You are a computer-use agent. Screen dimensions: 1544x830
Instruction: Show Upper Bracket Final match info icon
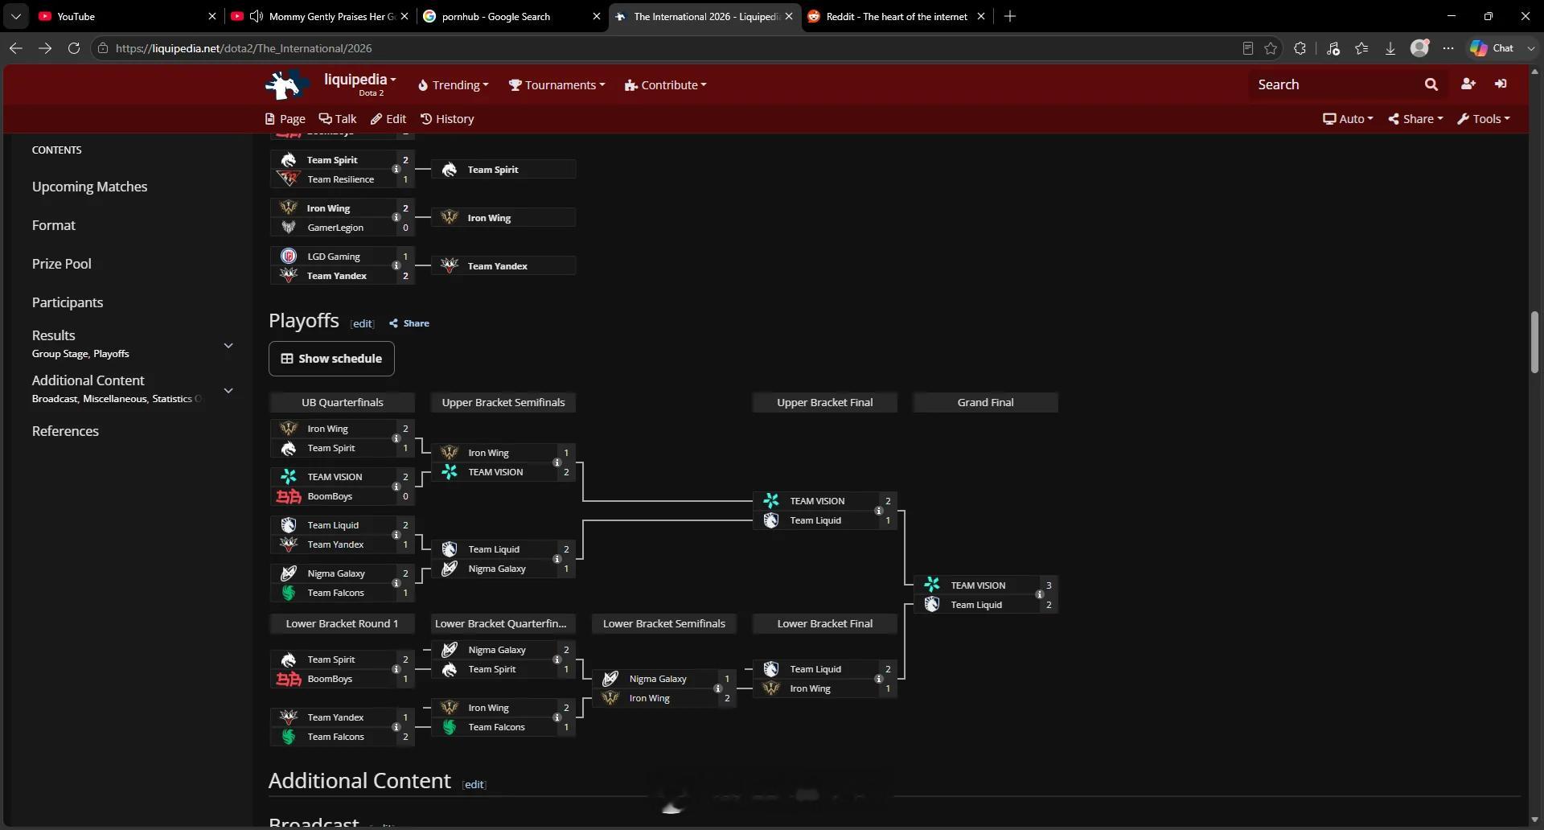(x=878, y=511)
